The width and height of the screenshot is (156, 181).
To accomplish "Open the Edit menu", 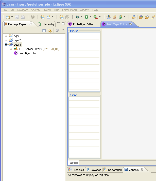I will (12, 10).
